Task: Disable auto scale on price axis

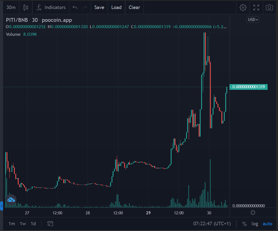Action: click(267, 224)
